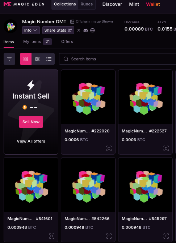Switch to the Runes tab
Image resolution: width=176 pixels, height=243 pixels.
tap(87, 4)
